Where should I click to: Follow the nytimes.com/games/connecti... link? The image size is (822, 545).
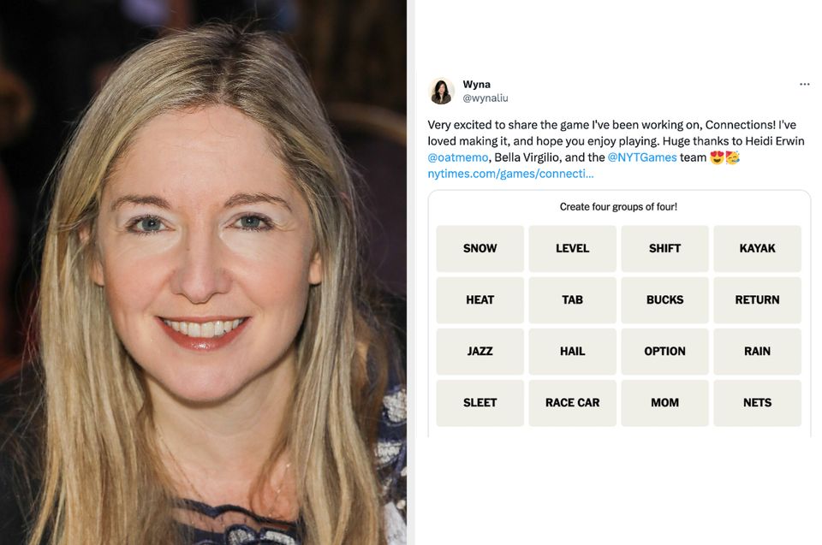coord(510,174)
